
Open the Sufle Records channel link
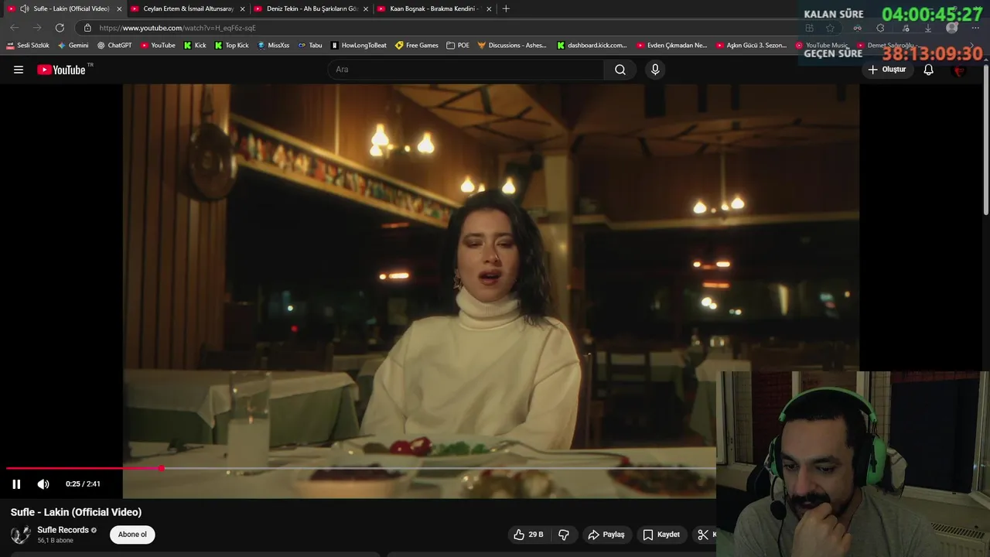tap(63, 530)
